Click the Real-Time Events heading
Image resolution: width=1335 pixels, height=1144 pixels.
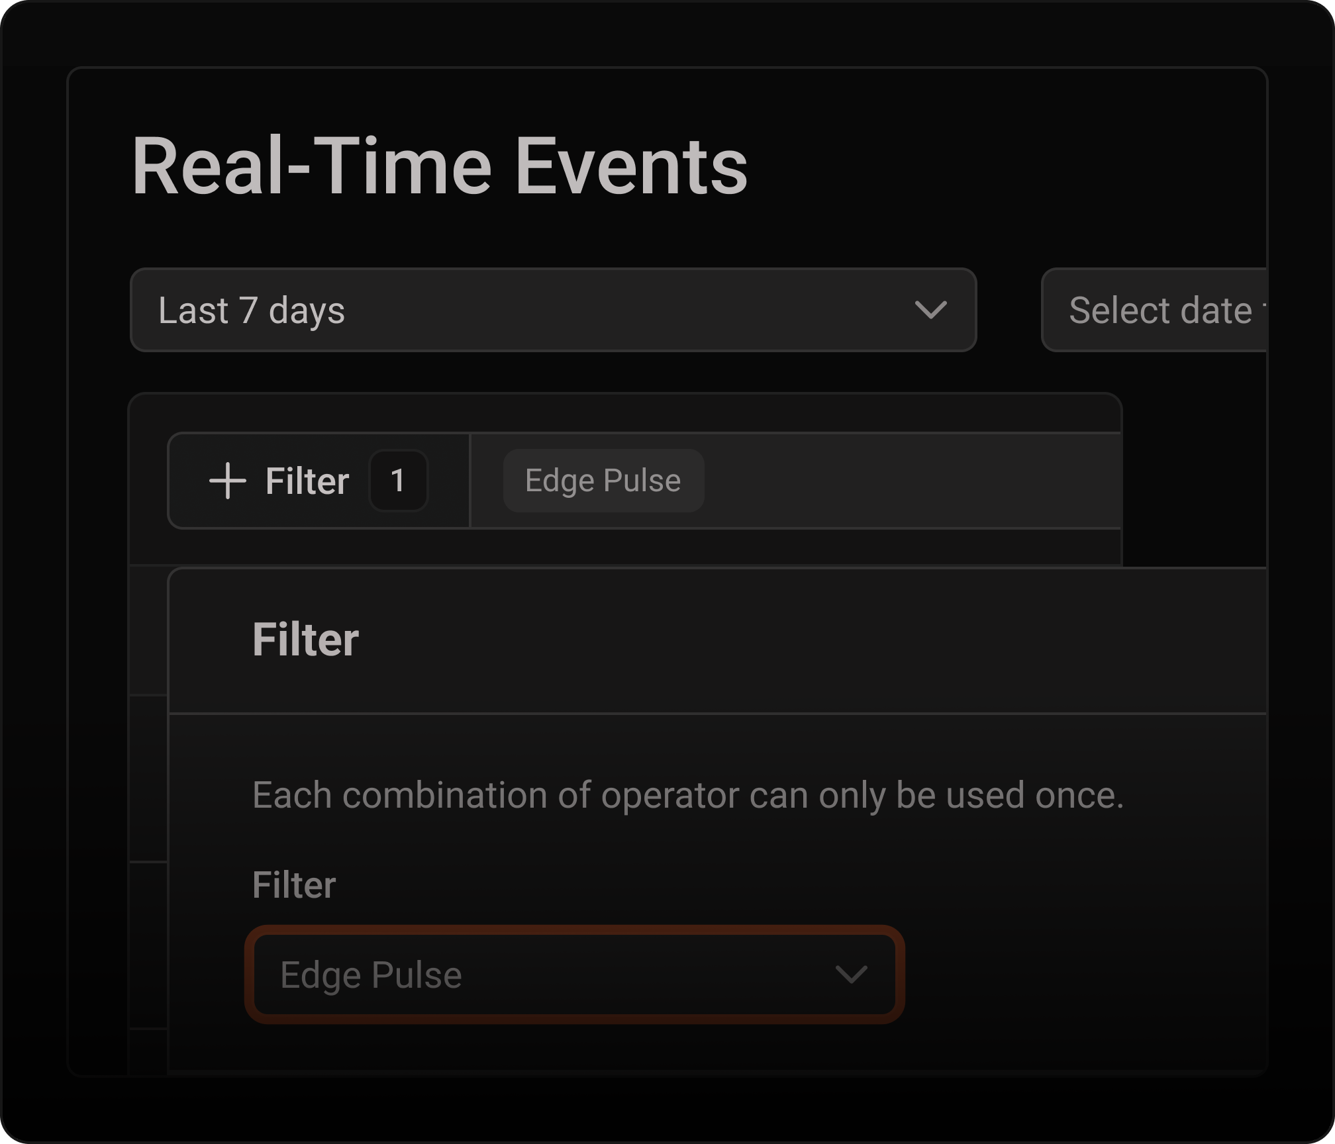[441, 166]
